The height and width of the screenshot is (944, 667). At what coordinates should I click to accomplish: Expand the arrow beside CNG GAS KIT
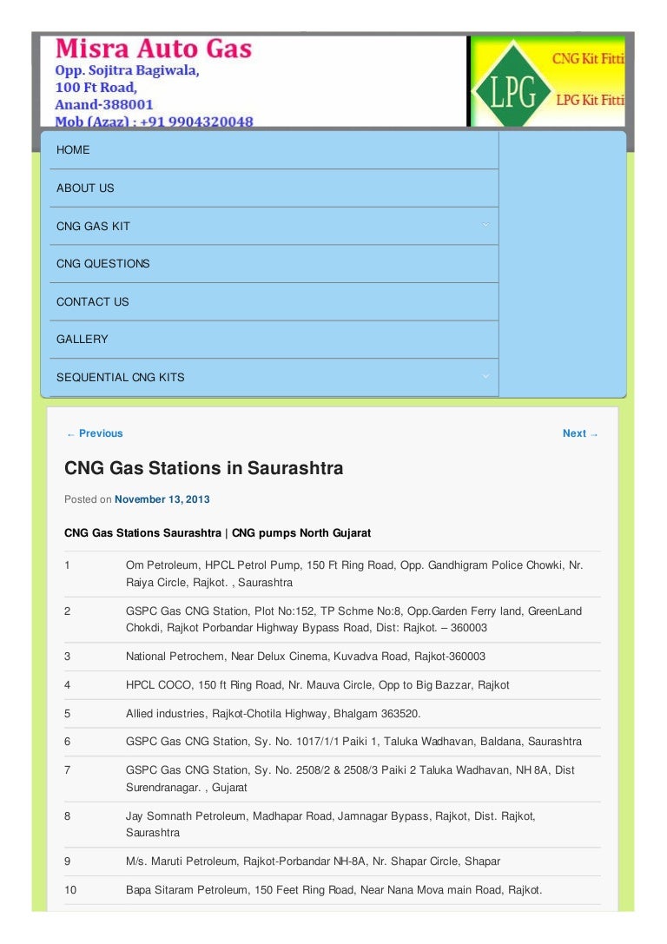(x=485, y=226)
